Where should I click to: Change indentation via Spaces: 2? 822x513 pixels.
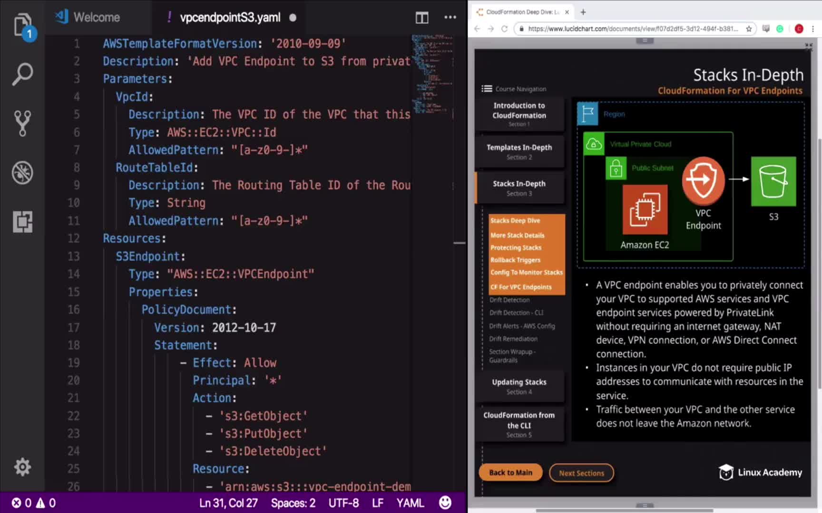click(x=293, y=503)
